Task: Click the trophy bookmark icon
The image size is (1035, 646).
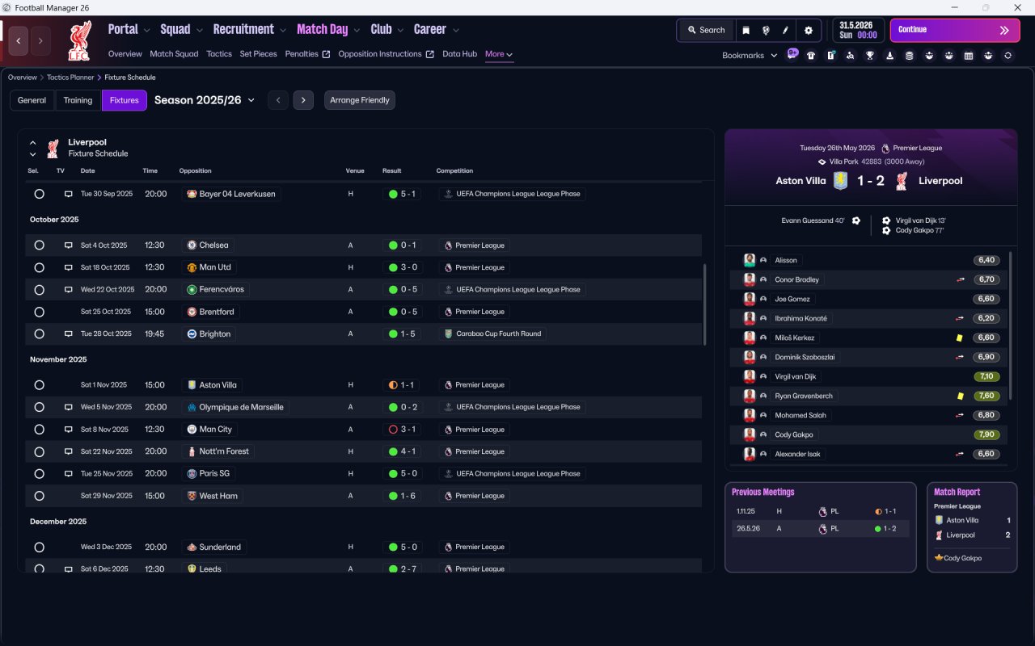Action: pos(870,56)
